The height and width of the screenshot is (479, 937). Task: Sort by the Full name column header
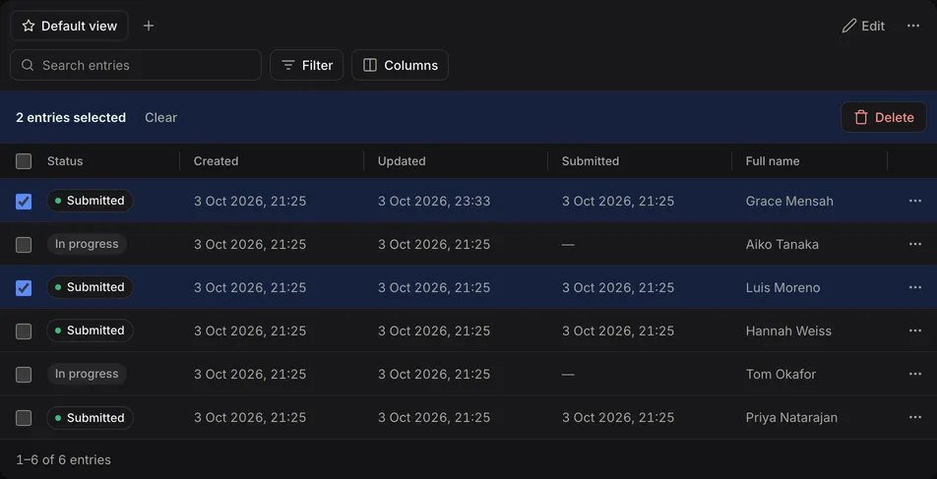click(773, 161)
